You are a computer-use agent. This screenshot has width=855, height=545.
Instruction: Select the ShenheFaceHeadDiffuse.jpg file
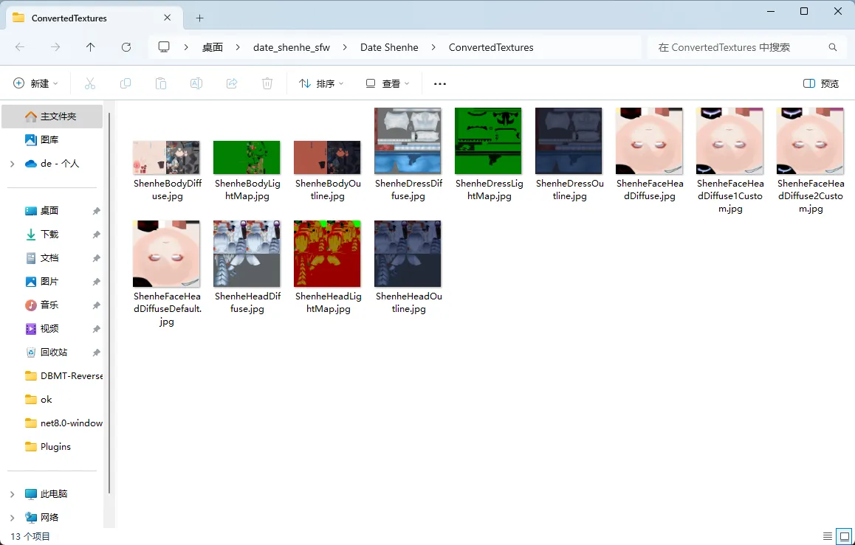pos(650,155)
